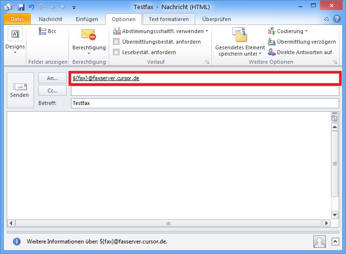Click the Undo arrow in quick access toolbar

[x=31, y=7]
